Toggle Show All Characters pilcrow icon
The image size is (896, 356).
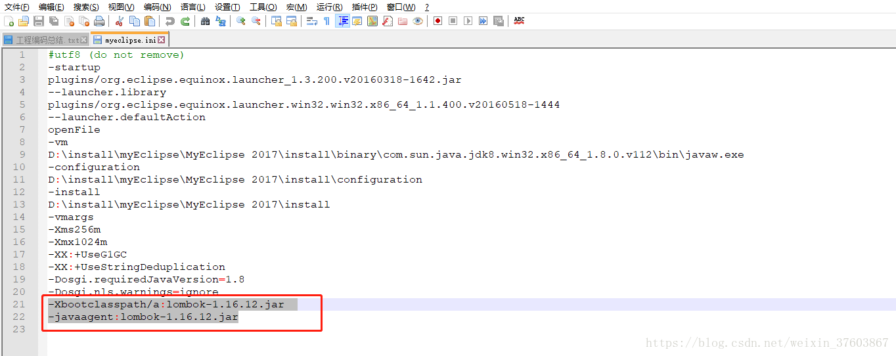327,21
